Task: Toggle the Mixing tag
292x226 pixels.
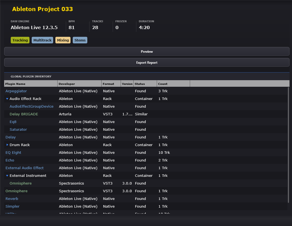Action: (63, 40)
